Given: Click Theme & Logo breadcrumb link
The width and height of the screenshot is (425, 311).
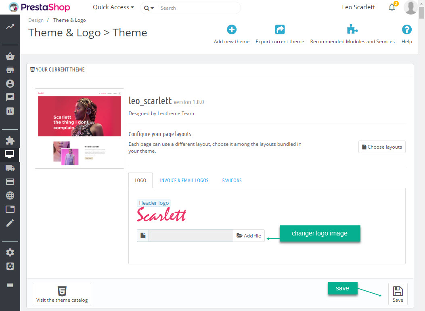Looking at the screenshot, I should (69, 20).
